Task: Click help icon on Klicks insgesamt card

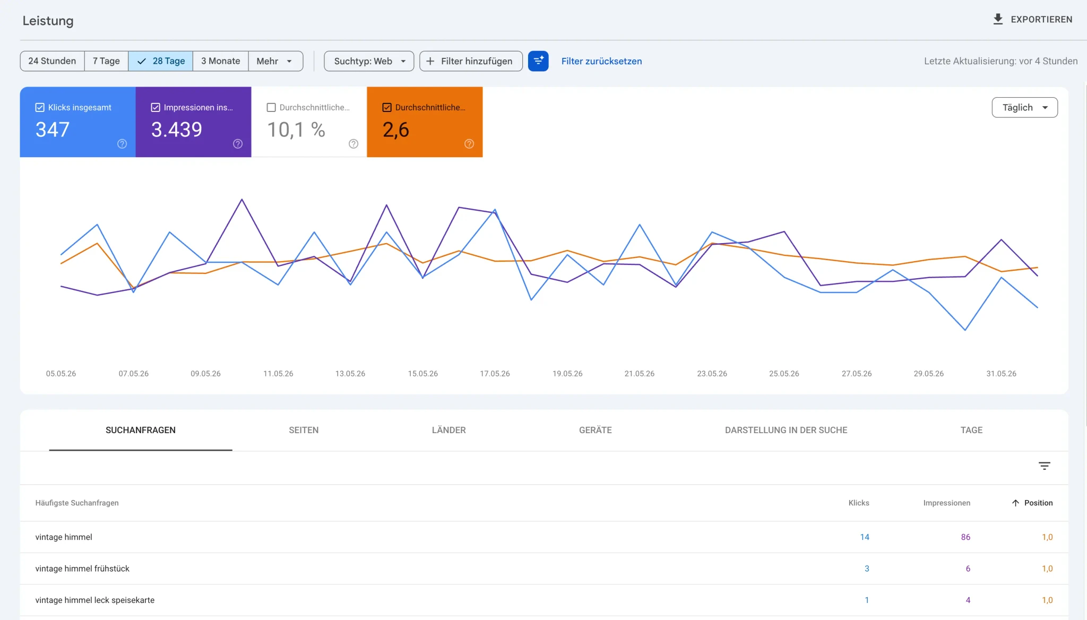Action: pyautogui.click(x=122, y=144)
